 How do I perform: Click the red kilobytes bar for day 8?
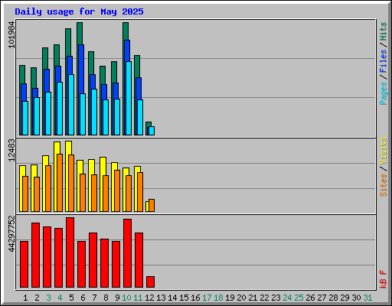(x=104, y=263)
